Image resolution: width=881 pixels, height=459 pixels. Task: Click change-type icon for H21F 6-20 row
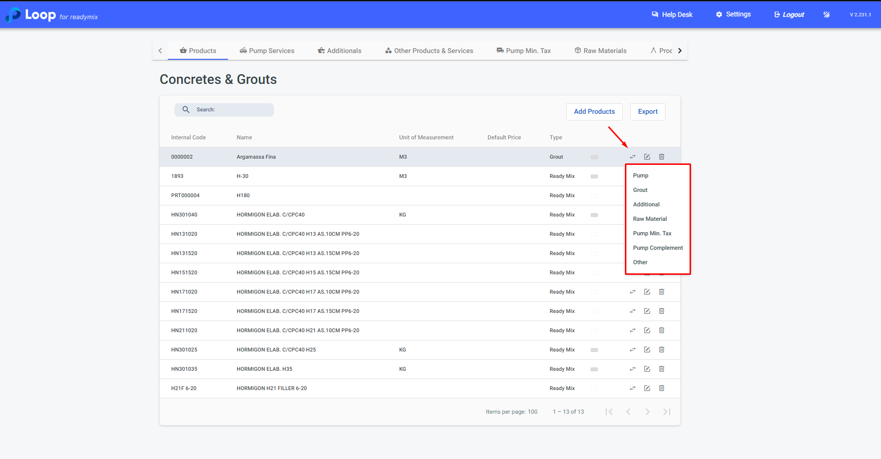point(632,388)
